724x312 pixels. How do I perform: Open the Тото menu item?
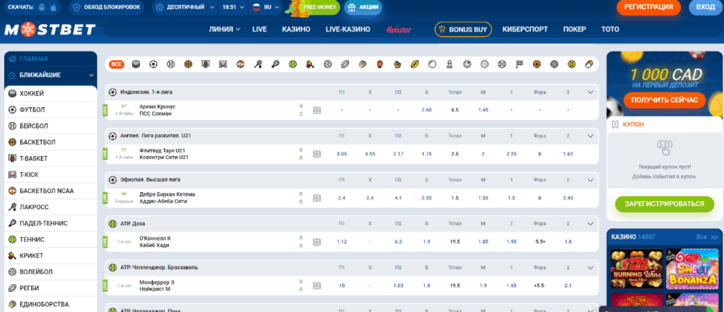610,29
